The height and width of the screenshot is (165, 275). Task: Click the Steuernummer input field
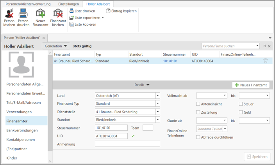[x=111, y=128]
